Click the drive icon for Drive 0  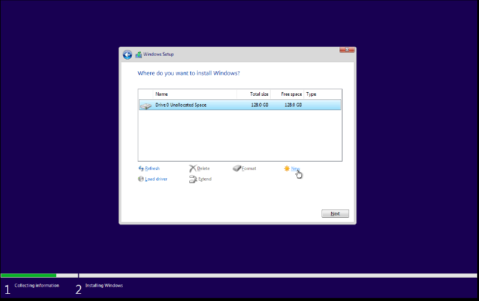(x=145, y=106)
